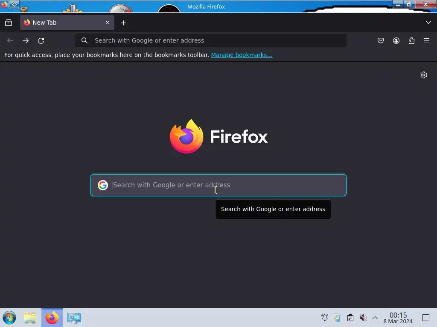Open the window menu Firefox icon in titlebar
The width and height of the screenshot is (437, 327).
coord(4,5)
